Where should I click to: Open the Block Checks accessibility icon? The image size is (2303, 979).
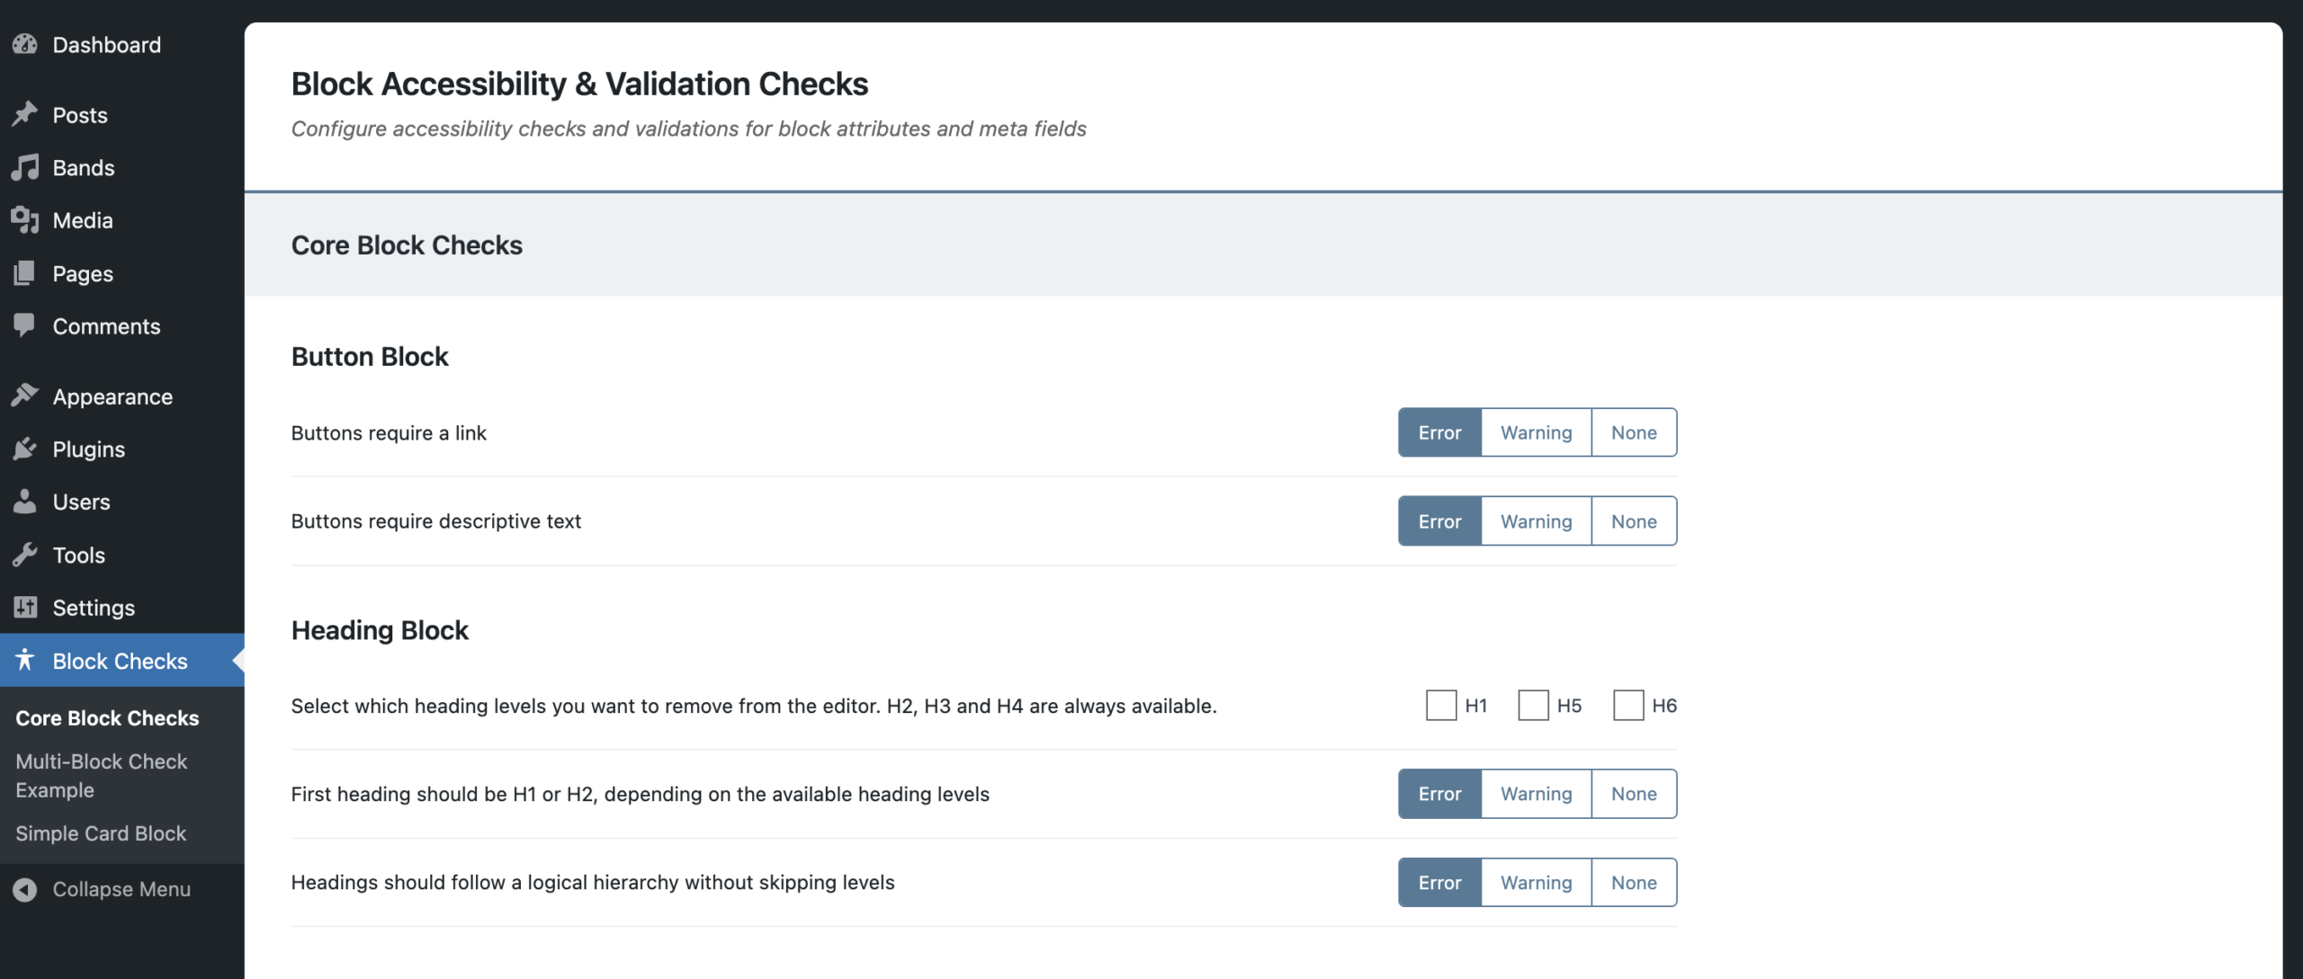coord(26,661)
